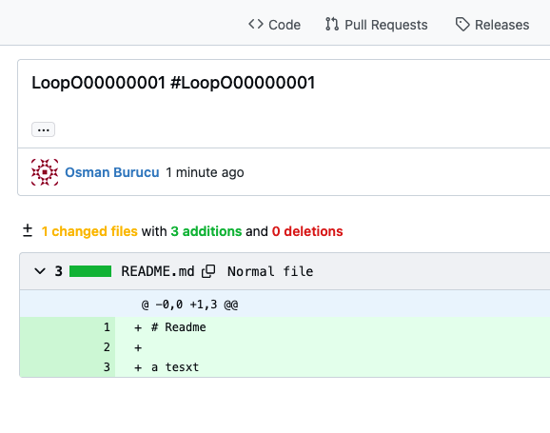Click the Releases tag icon
The height and width of the screenshot is (433, 550).
coord(462,24)
